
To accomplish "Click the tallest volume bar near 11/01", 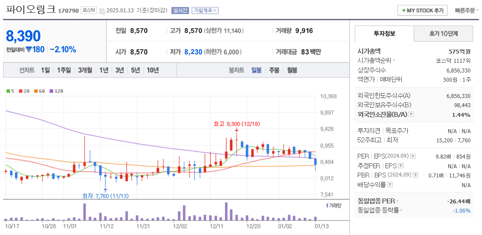I will click(85, 212).
